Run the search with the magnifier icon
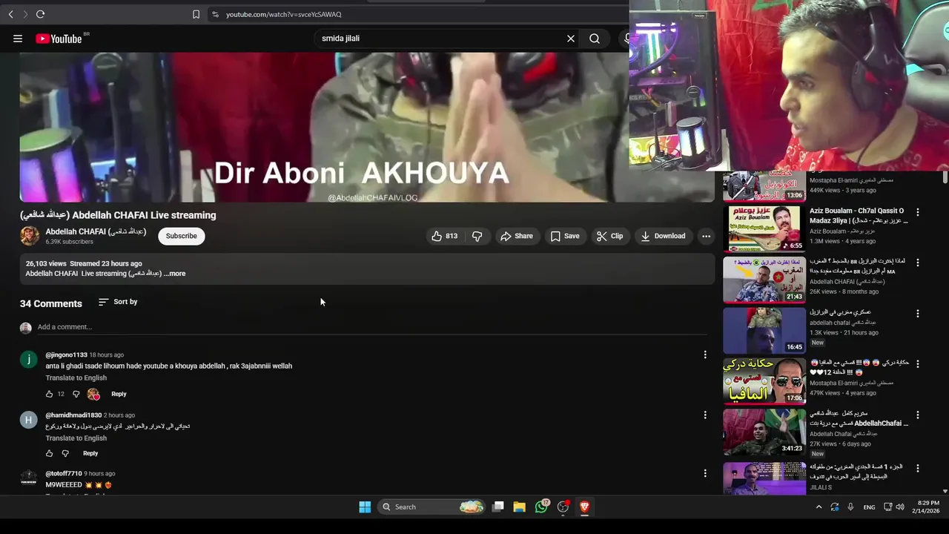Image resolution: width=949 pixels, height=534 pixels. coord(595,39)
